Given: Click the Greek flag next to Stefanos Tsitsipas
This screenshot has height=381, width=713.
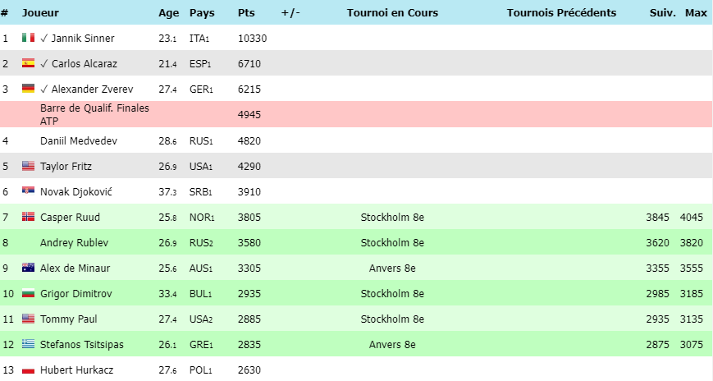Looking at the screenshot, I should (x=28, y=344).
